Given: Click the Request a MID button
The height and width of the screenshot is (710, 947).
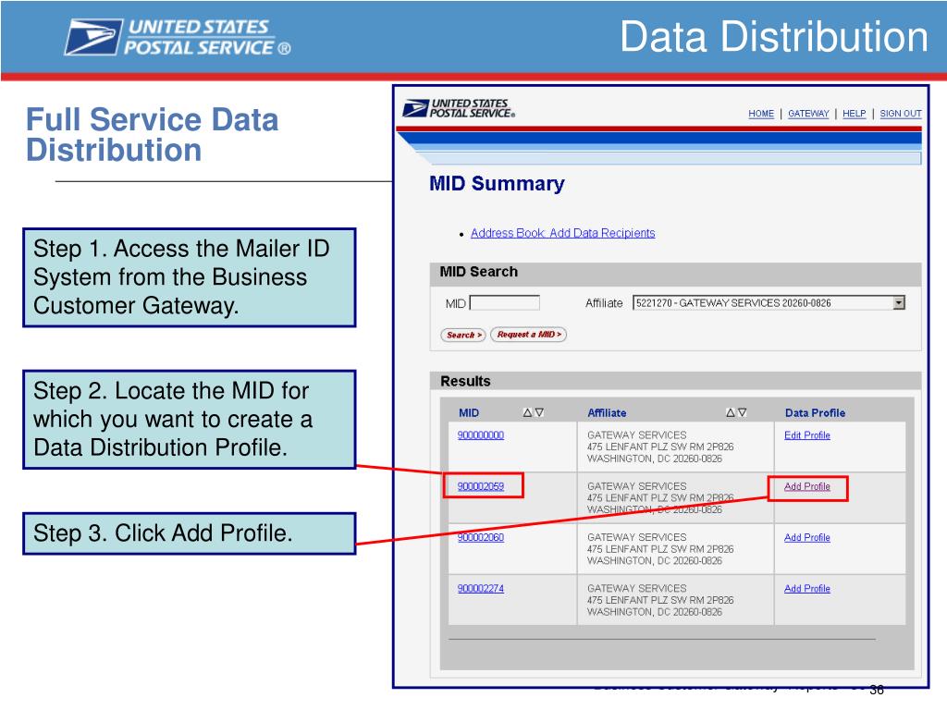Looking at the screenshot, I should [528, 335].
